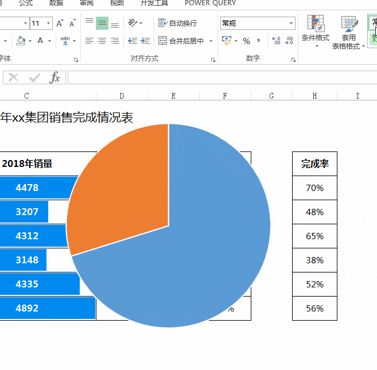This screenshot has height=370, width=377.
Task: Increase the cell indent
Action: (145, 41)
